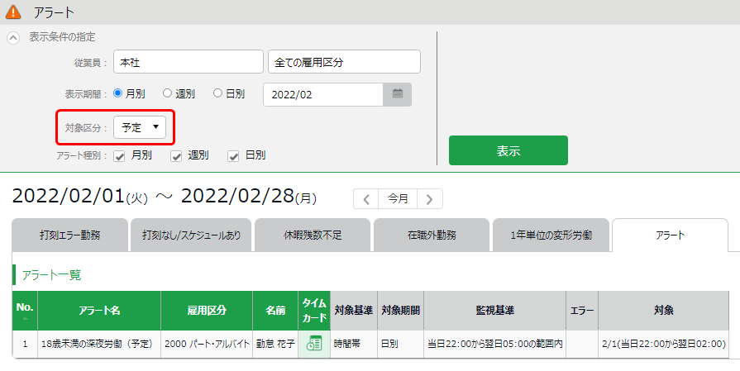The image size is (740, 371).
Task: Click the green 表示 button
Action: coord(508,150)
